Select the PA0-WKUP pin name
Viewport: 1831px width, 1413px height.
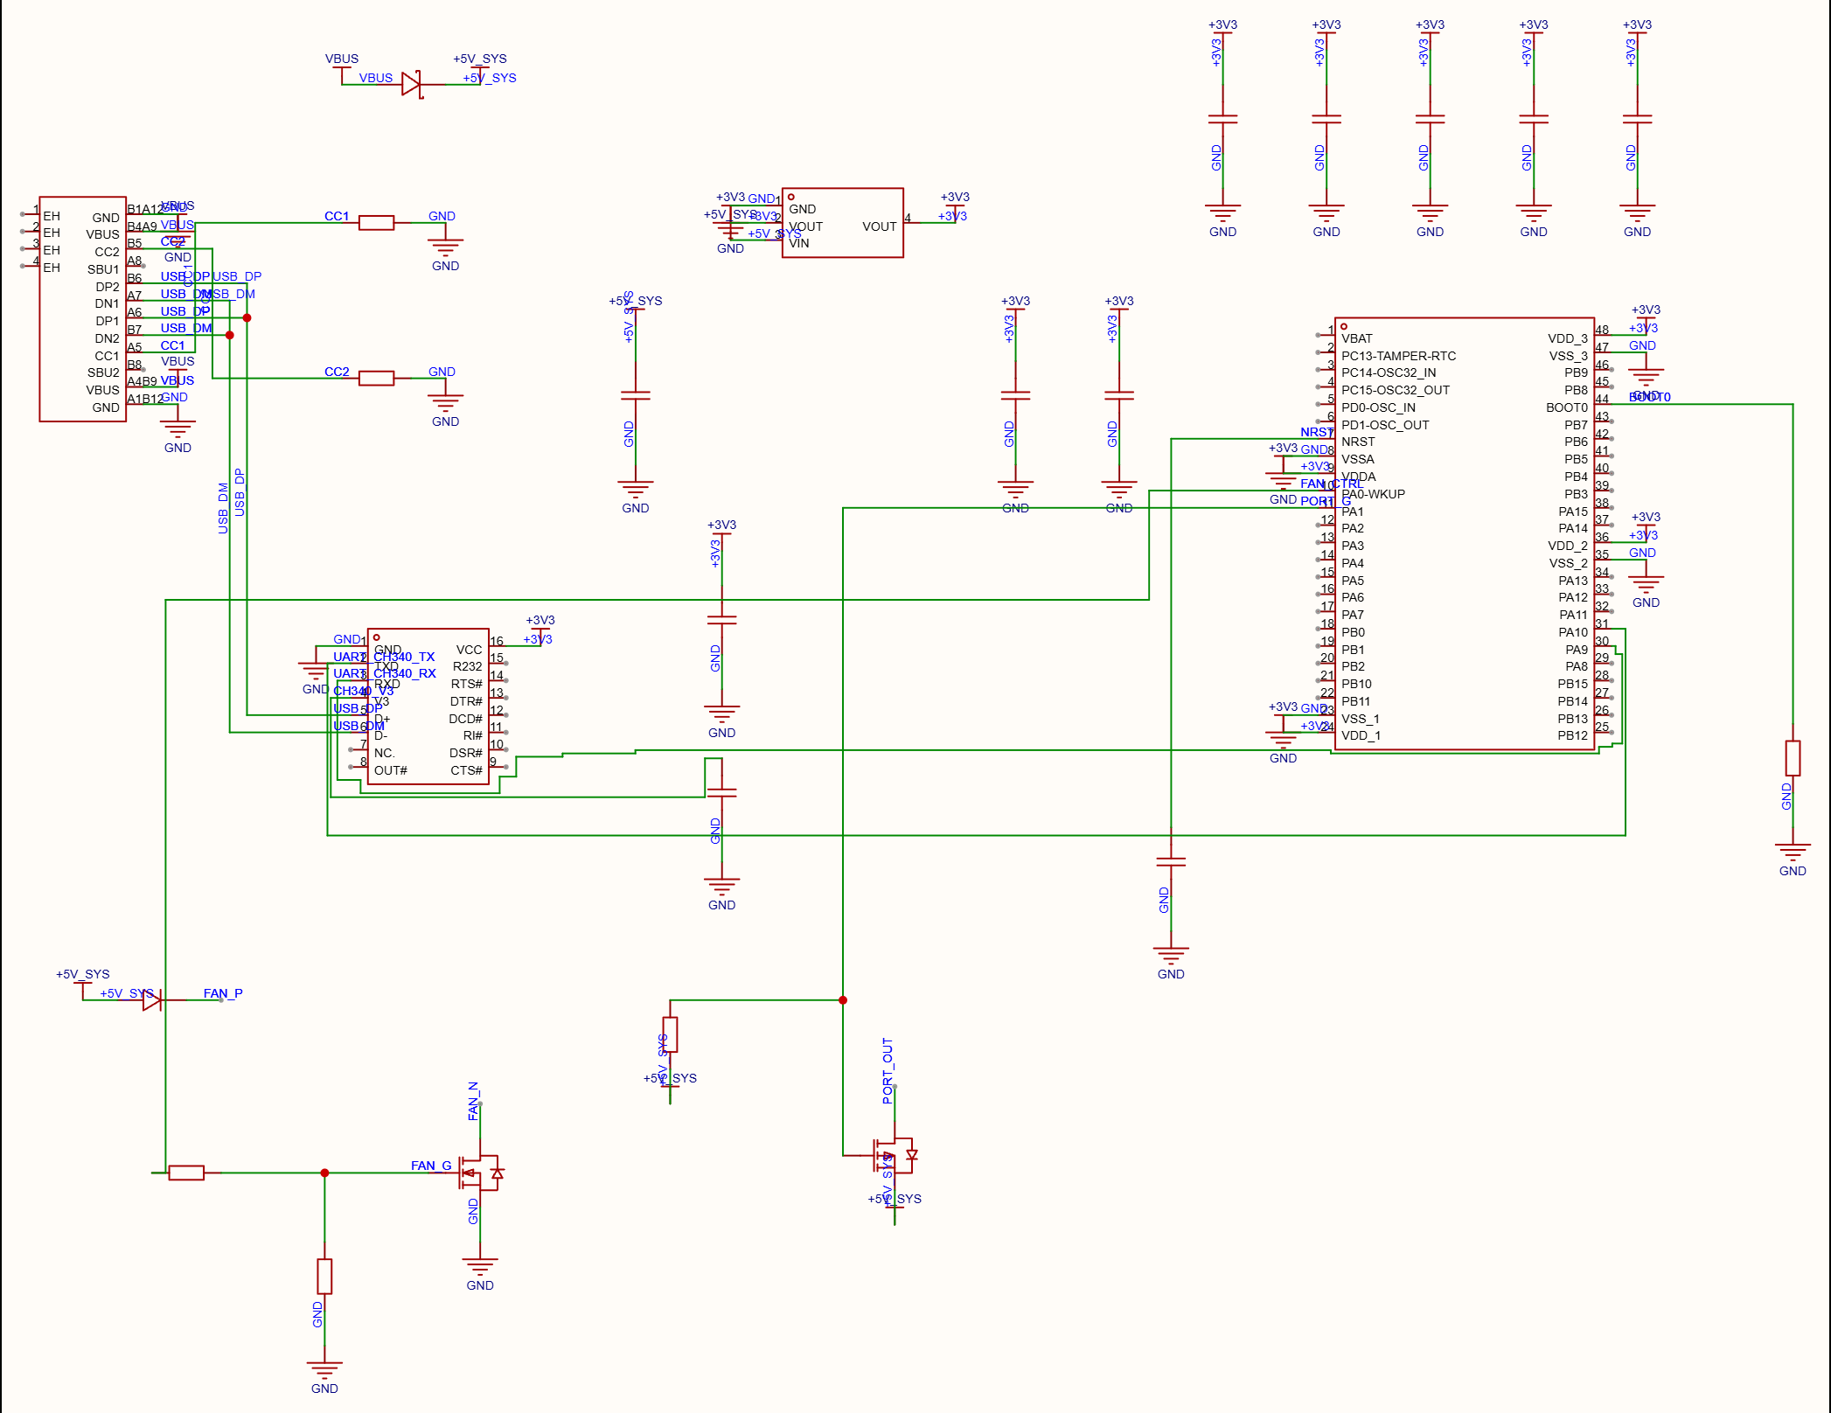(1373, 494)
